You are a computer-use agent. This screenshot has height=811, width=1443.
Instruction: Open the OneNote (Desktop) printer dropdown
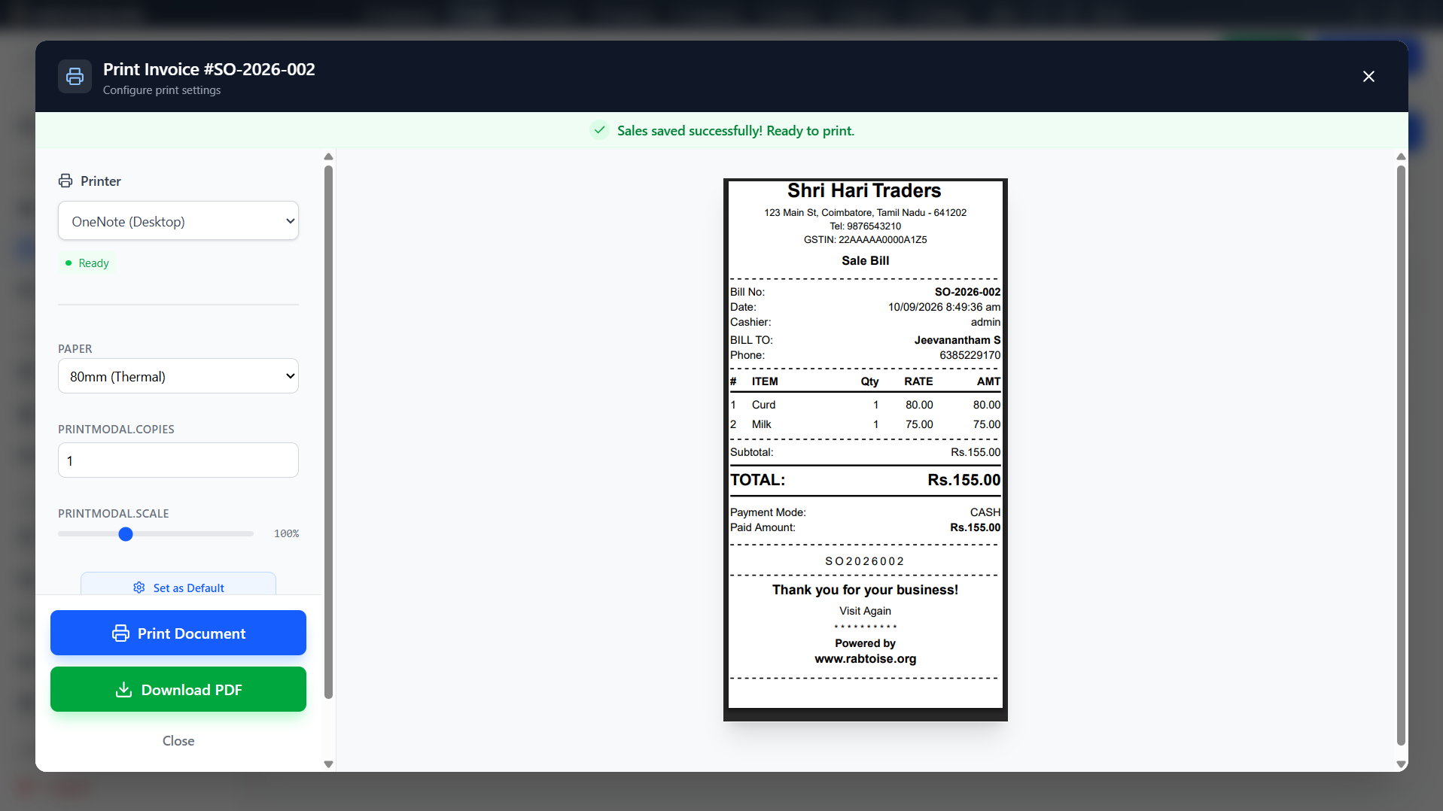coord(178,221)
